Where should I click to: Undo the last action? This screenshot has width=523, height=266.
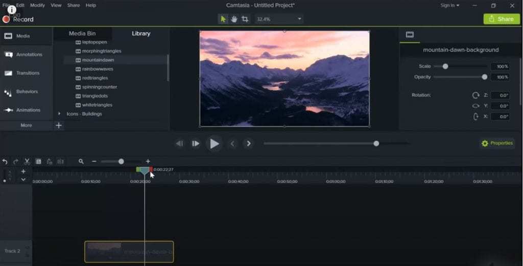pos(5,162)
